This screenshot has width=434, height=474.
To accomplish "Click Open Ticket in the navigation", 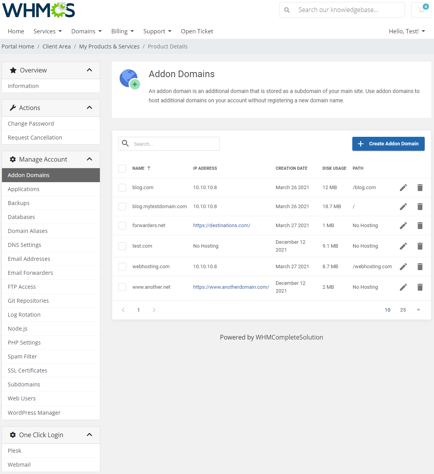I will (x=197, y=31).
